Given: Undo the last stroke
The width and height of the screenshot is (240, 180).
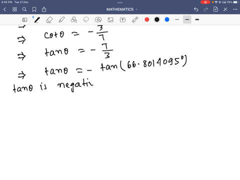Looking at the screenshot, I should [196, 9].
